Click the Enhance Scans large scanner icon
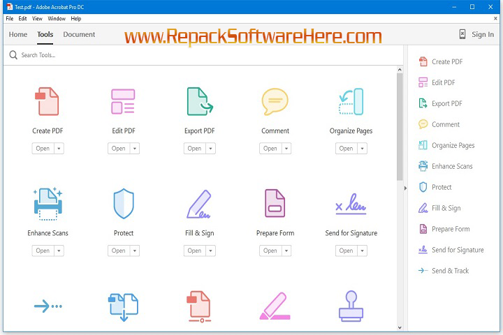Viewport: 503px width, 335px height. point(48,204)
